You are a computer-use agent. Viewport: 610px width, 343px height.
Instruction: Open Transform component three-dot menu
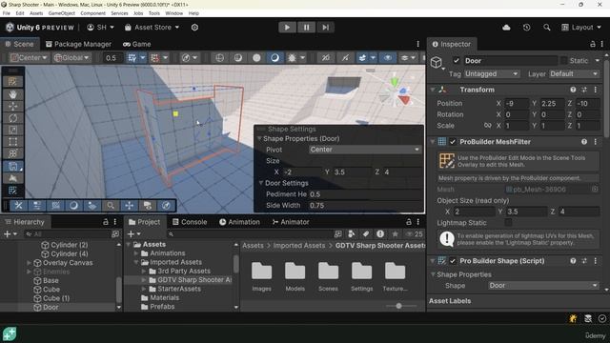tap(595, 90)
